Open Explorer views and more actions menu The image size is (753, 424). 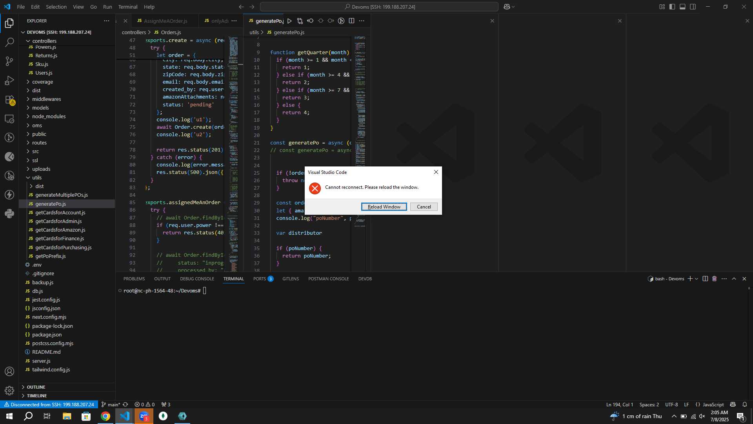click(107, 21)
